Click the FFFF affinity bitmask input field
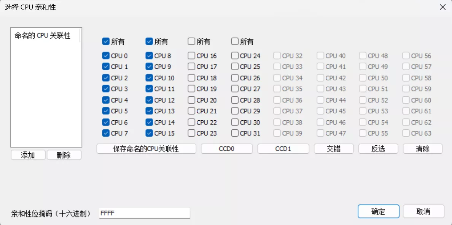The width and height of the screenshot is (452, 225). tap(145, 213)
